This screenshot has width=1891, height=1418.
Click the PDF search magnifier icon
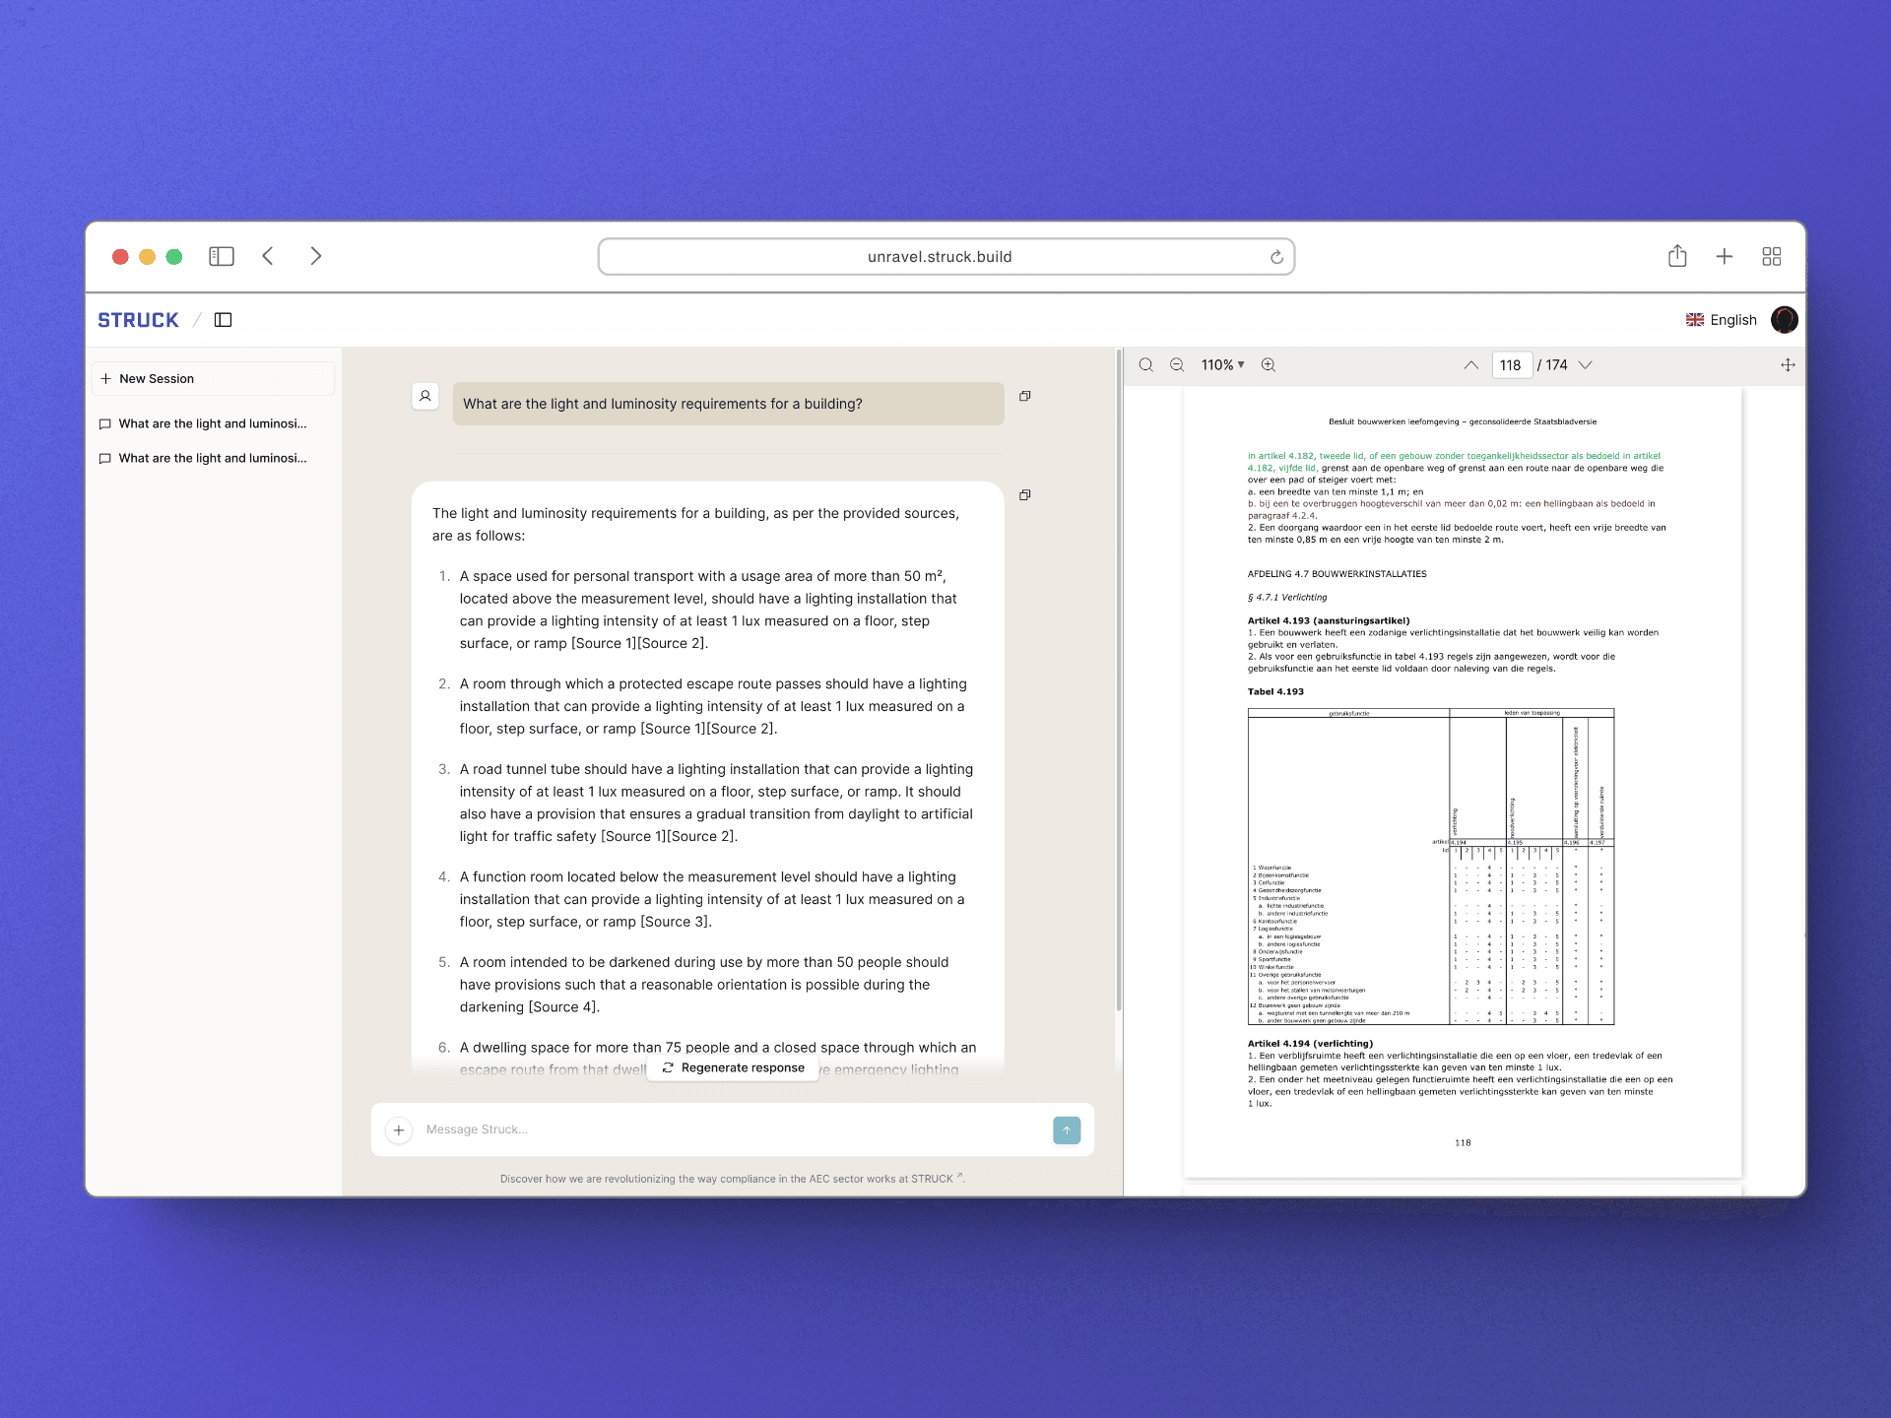tap(1145, 364)
